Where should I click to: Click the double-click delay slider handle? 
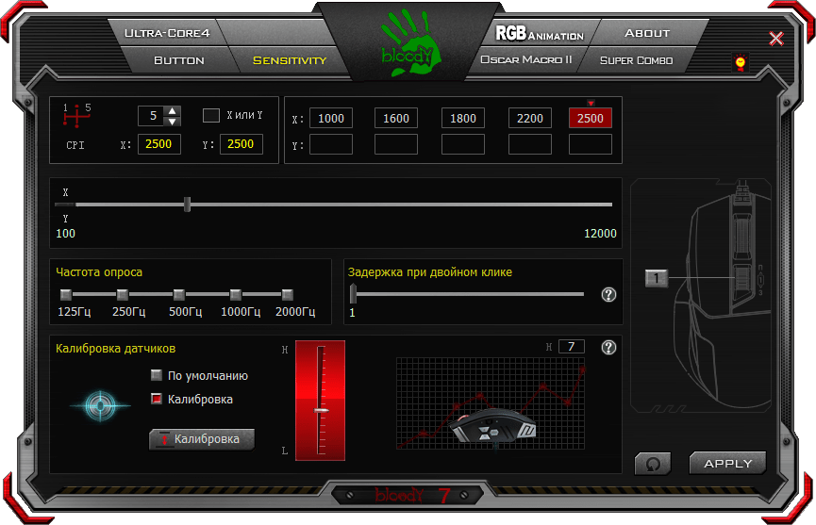pyautogui.click(x=353, y=294)
